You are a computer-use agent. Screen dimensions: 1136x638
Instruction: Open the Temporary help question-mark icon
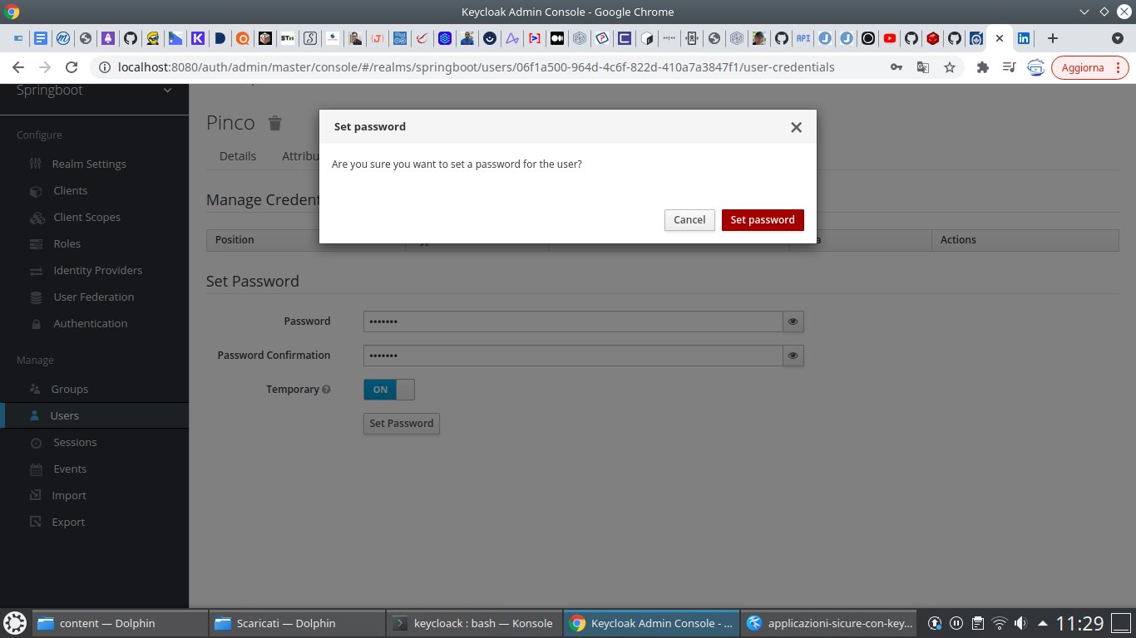point(326,390)
